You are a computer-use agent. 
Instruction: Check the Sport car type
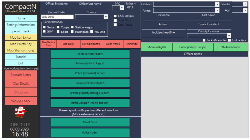tap(58, 31)
